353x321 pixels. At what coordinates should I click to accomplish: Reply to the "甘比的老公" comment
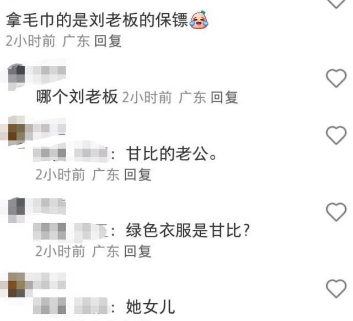[137, 175]
